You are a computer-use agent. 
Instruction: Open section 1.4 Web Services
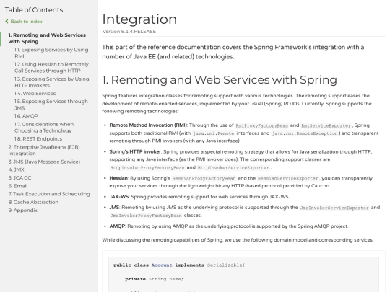pos(35,93)
